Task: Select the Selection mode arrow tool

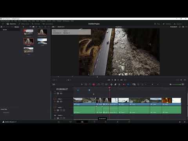Action: pos(82,85)
